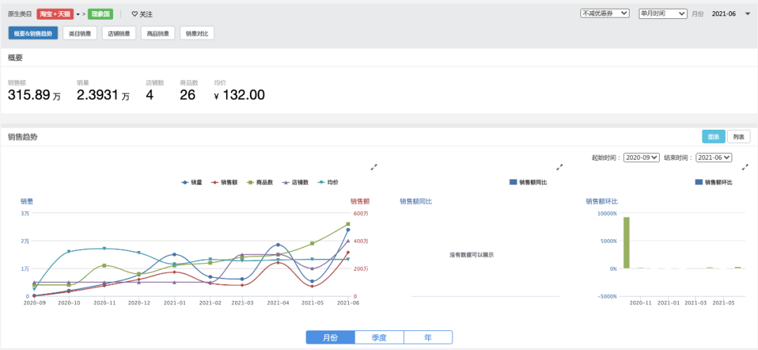Click the 没有数据可以展示 message
This screenshot has width=758, height=350.
click(x=472, y=255)
